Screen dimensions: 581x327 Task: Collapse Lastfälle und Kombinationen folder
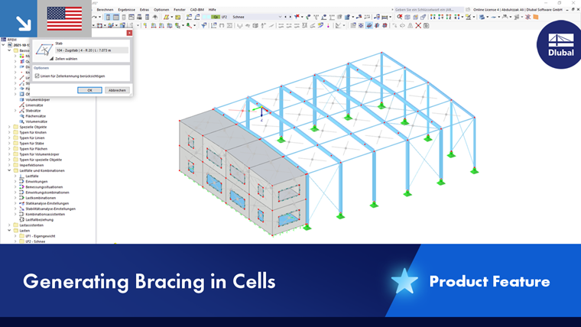(x=9, y=170)
